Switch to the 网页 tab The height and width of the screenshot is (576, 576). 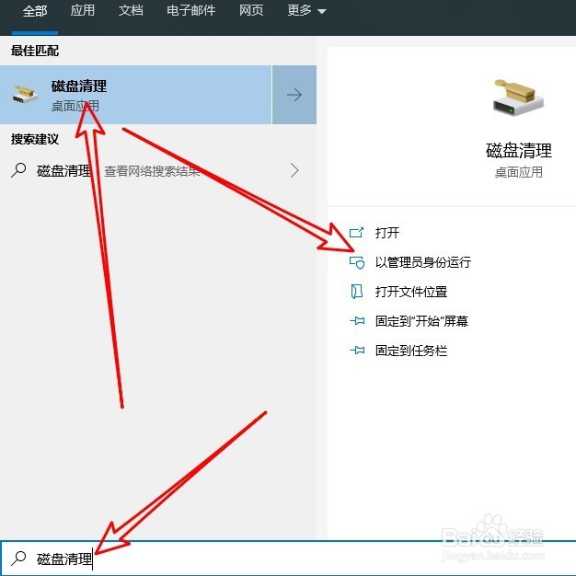251,10
